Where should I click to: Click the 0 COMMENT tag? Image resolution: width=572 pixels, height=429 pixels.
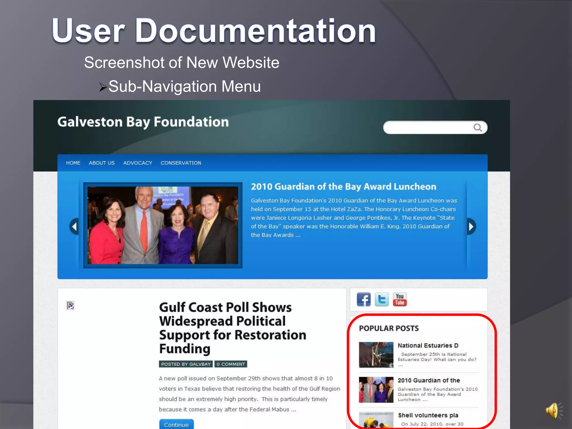(x=231, y=364)
